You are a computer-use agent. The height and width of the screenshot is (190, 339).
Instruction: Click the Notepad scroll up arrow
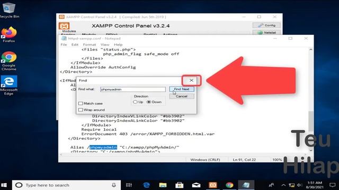[311, 50]
